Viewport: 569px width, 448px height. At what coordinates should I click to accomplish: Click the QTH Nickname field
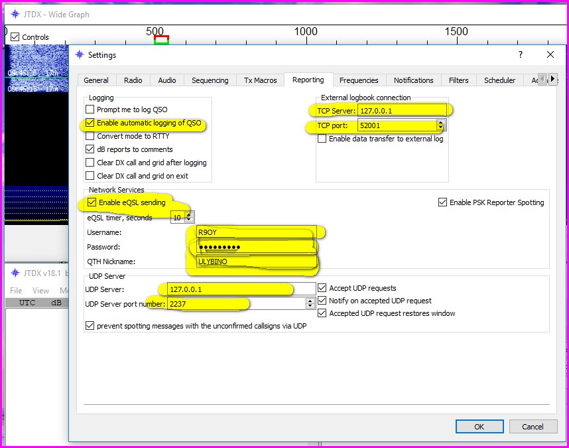click(255, 261)
